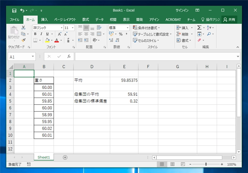Click the Cut scissors icon
The width and height of the screenshot is (248, 173).
coord(23,28)
